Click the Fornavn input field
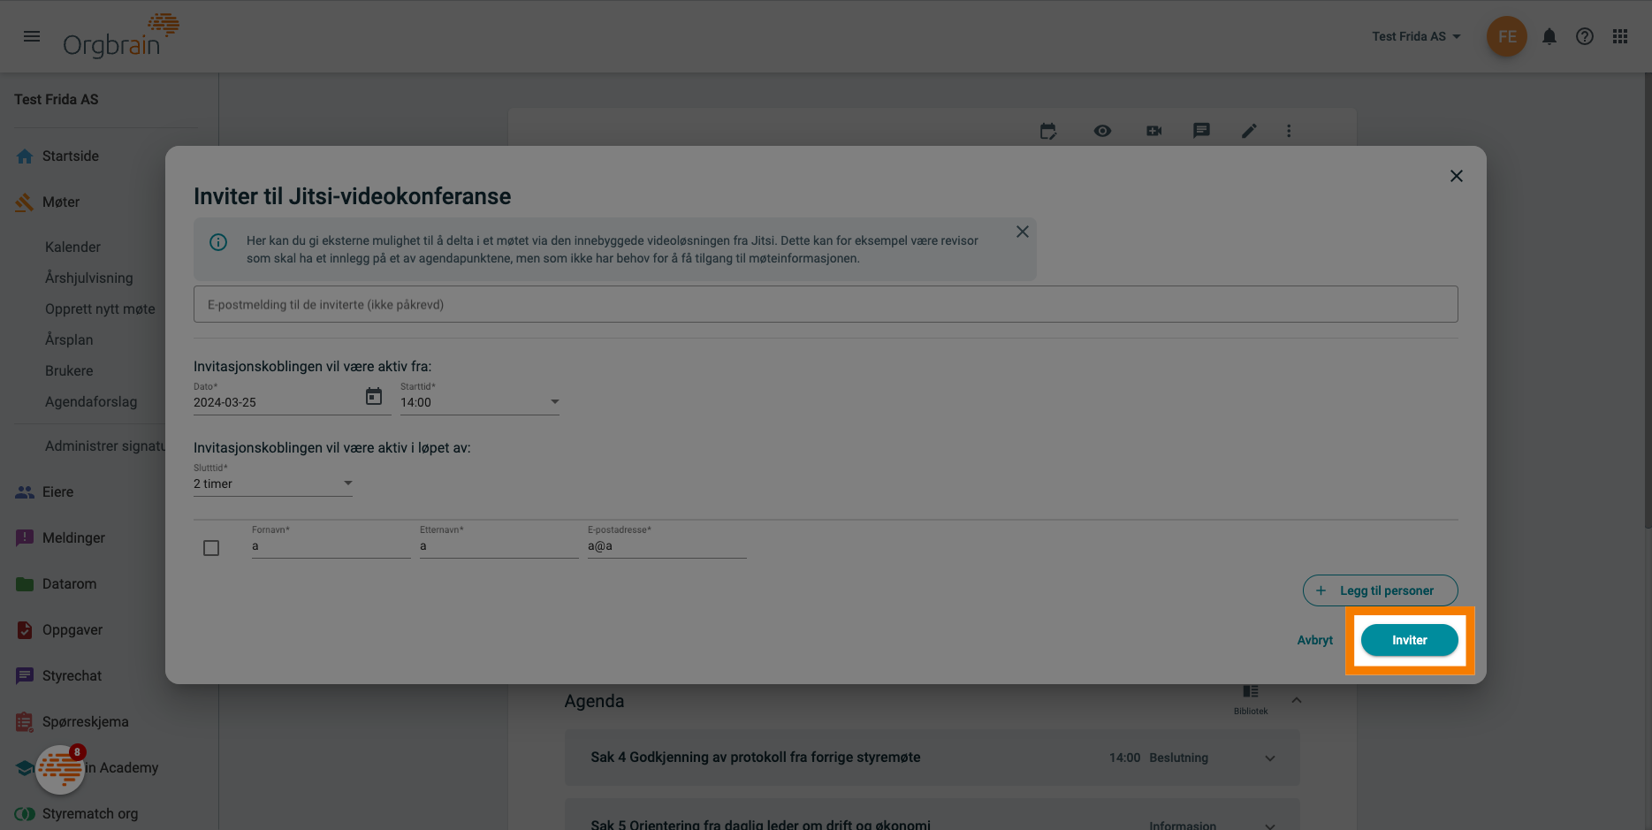This screenshot has height=830, width=1652. (x=331, y=546)
